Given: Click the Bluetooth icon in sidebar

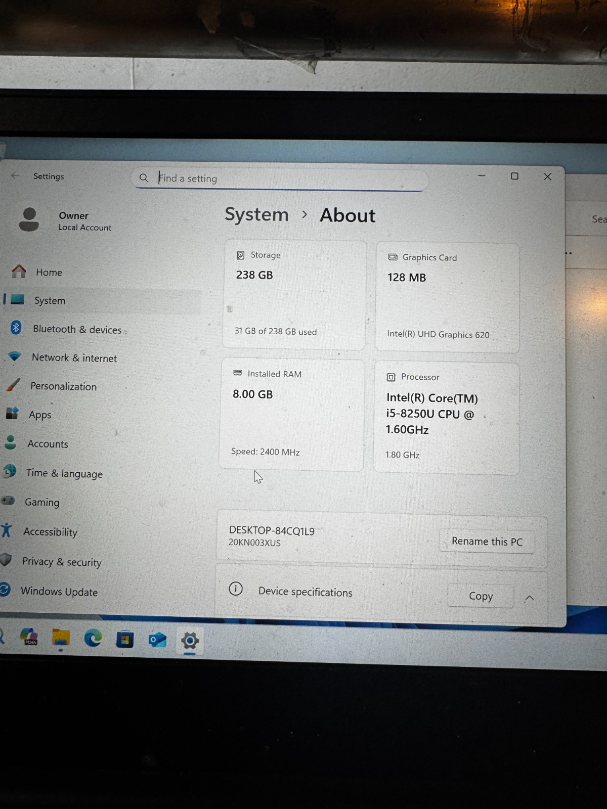Looking at the screenshot, I should pyautogui.click(x=16, y=328).
